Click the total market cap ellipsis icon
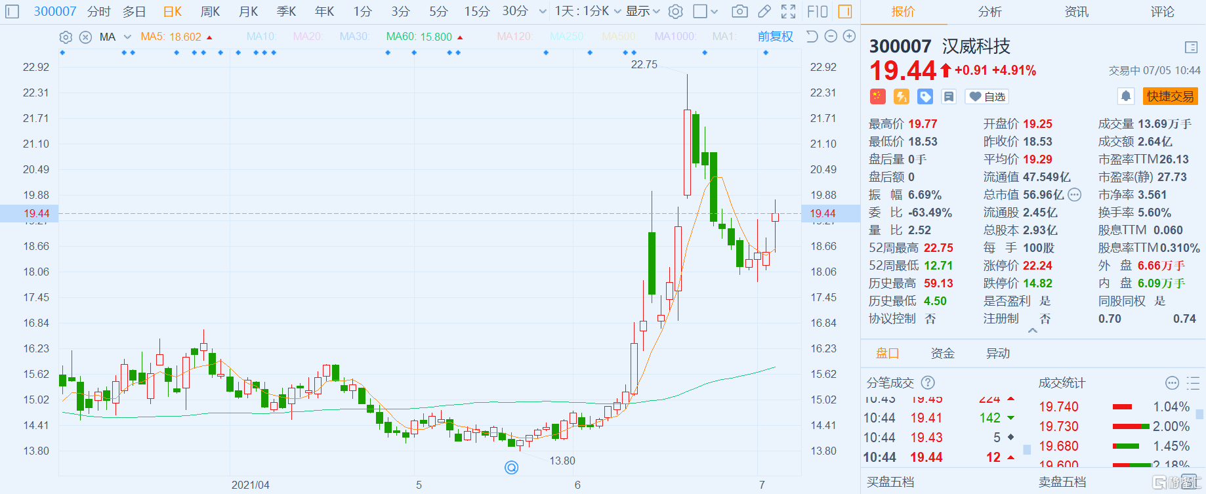Image resolution: width=1206 pixels, height=494 pixels. pyautogui.click(x=1074, y=194)
